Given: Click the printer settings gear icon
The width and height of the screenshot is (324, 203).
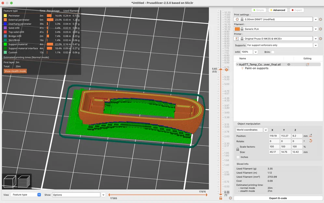Looking at the screenshot, I should click(320, 39).
